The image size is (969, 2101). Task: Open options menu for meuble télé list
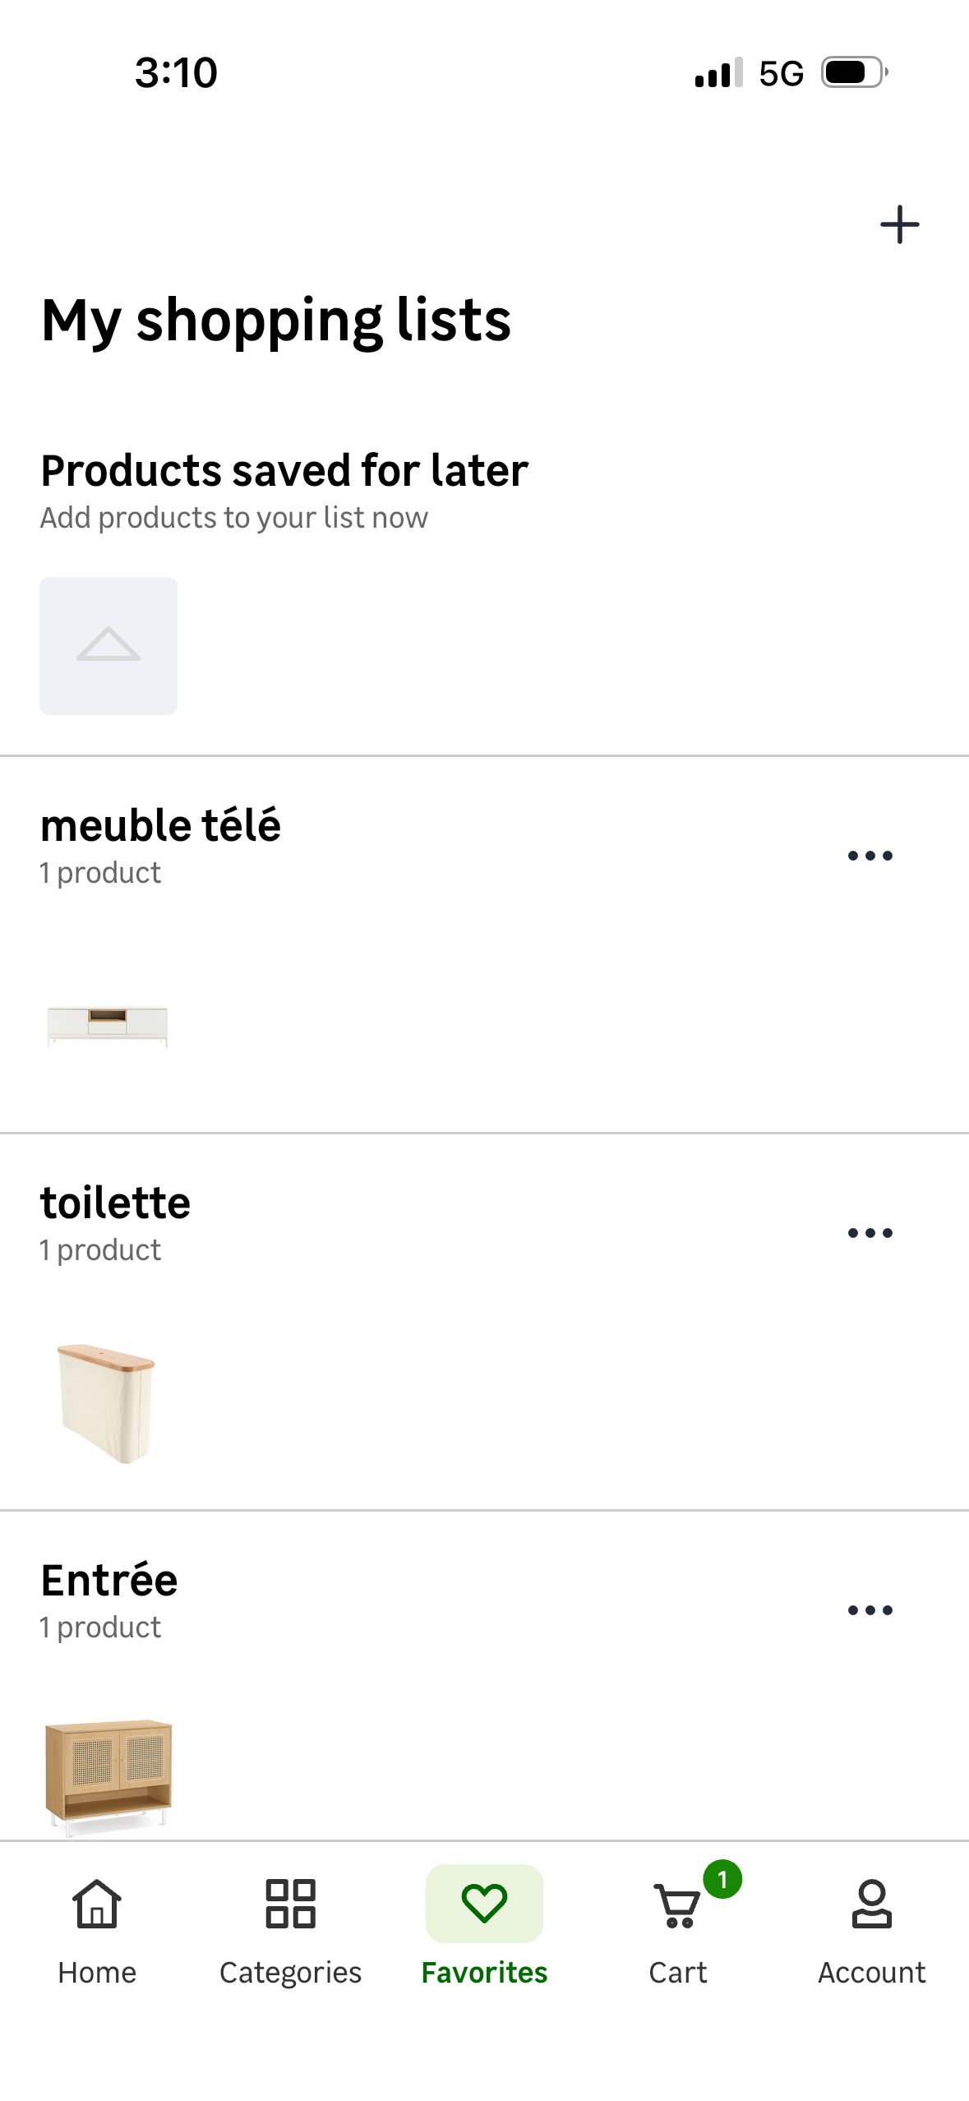click(x=870, y=856)
